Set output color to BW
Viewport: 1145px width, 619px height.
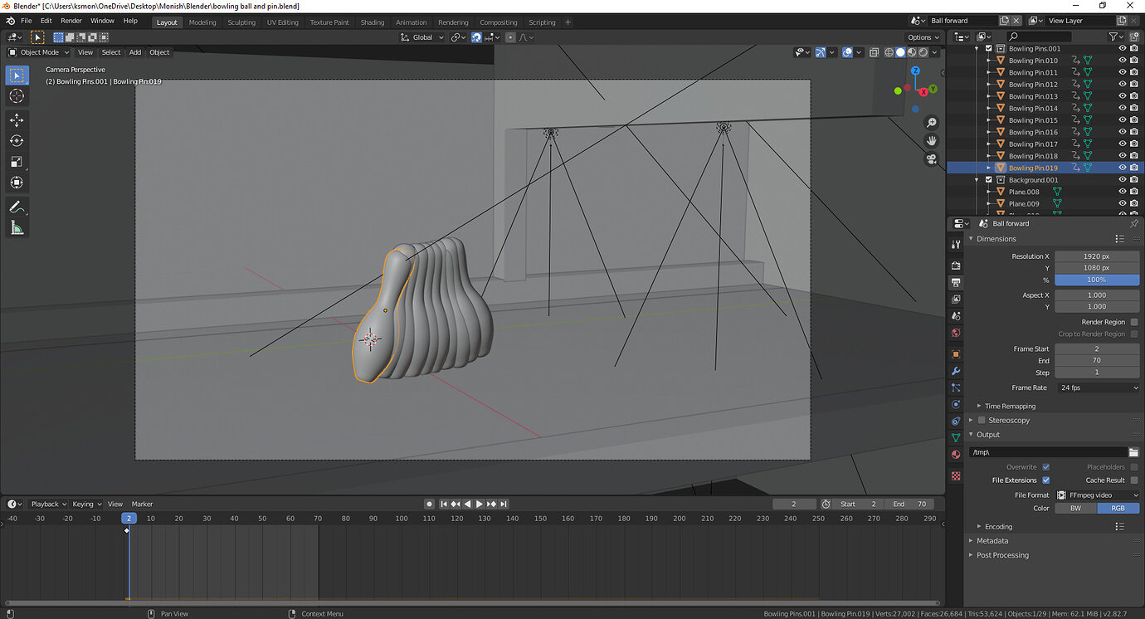pyautogui.click(x=1075, y=509)
